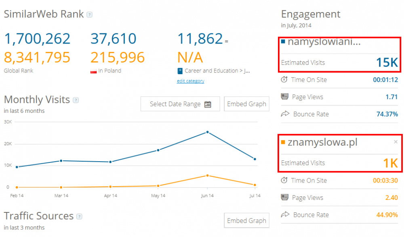Click the Poland flag icon
This screenshot has width=404, height=237.
93,71
